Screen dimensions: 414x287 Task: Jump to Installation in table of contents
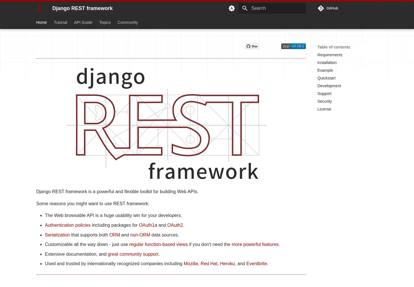(327, 63)
